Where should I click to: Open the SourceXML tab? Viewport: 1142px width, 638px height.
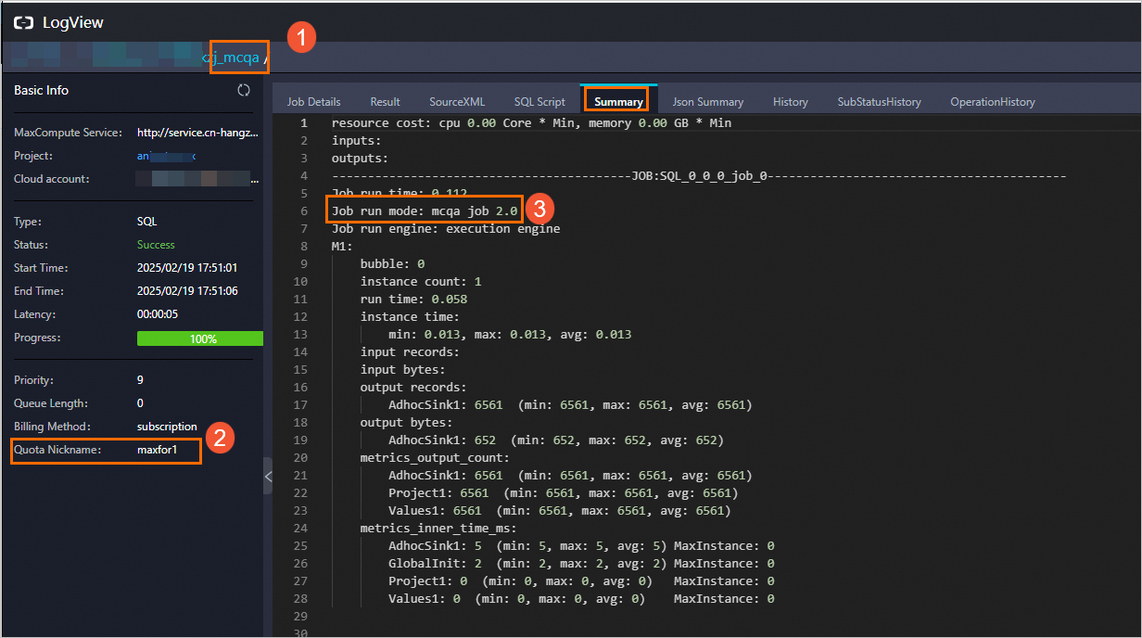tap(457, 102)
